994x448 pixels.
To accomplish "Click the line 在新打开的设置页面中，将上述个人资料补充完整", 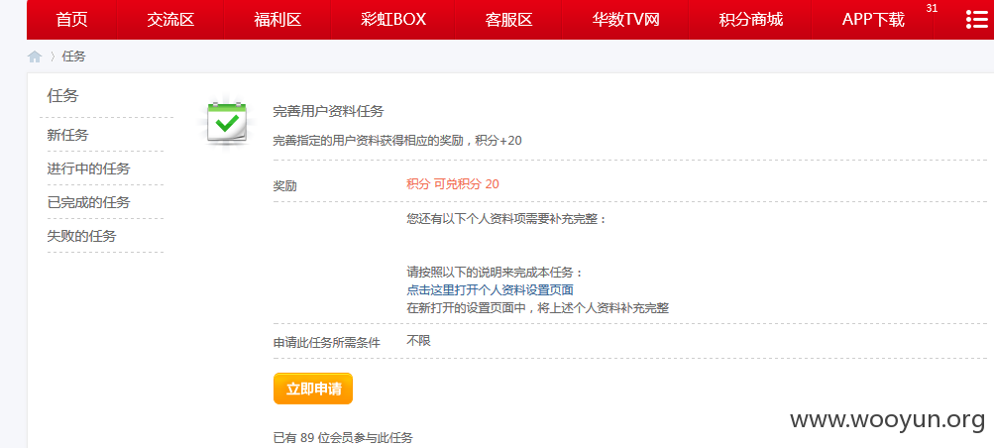I will (x=537, y=308).
